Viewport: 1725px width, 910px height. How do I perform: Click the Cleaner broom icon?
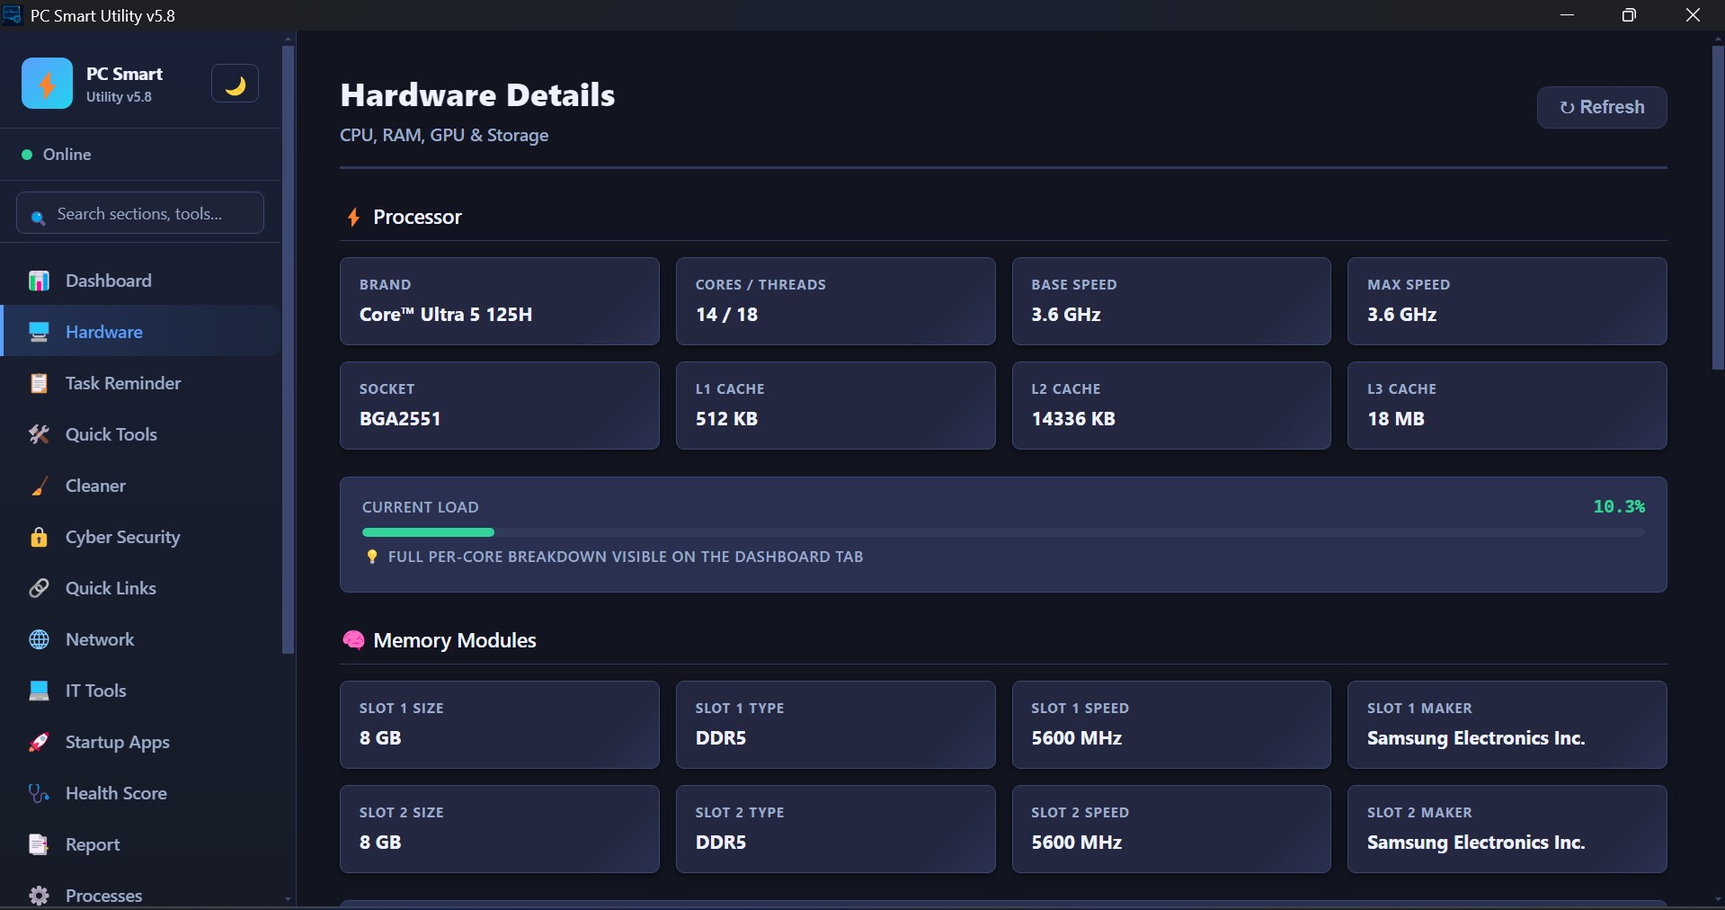(x=39, y=486)
